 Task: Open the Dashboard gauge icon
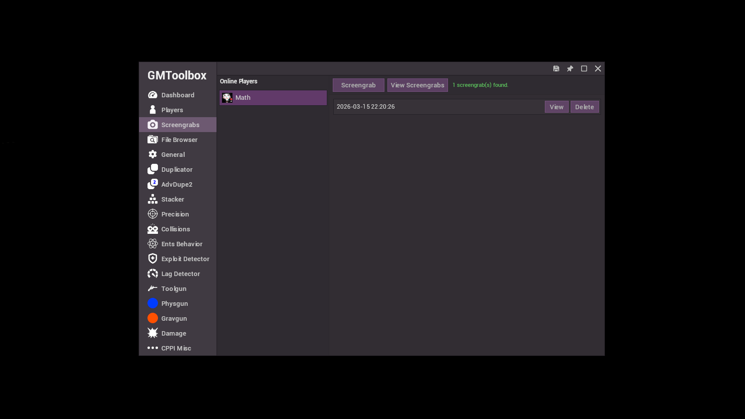coord(152,95)
